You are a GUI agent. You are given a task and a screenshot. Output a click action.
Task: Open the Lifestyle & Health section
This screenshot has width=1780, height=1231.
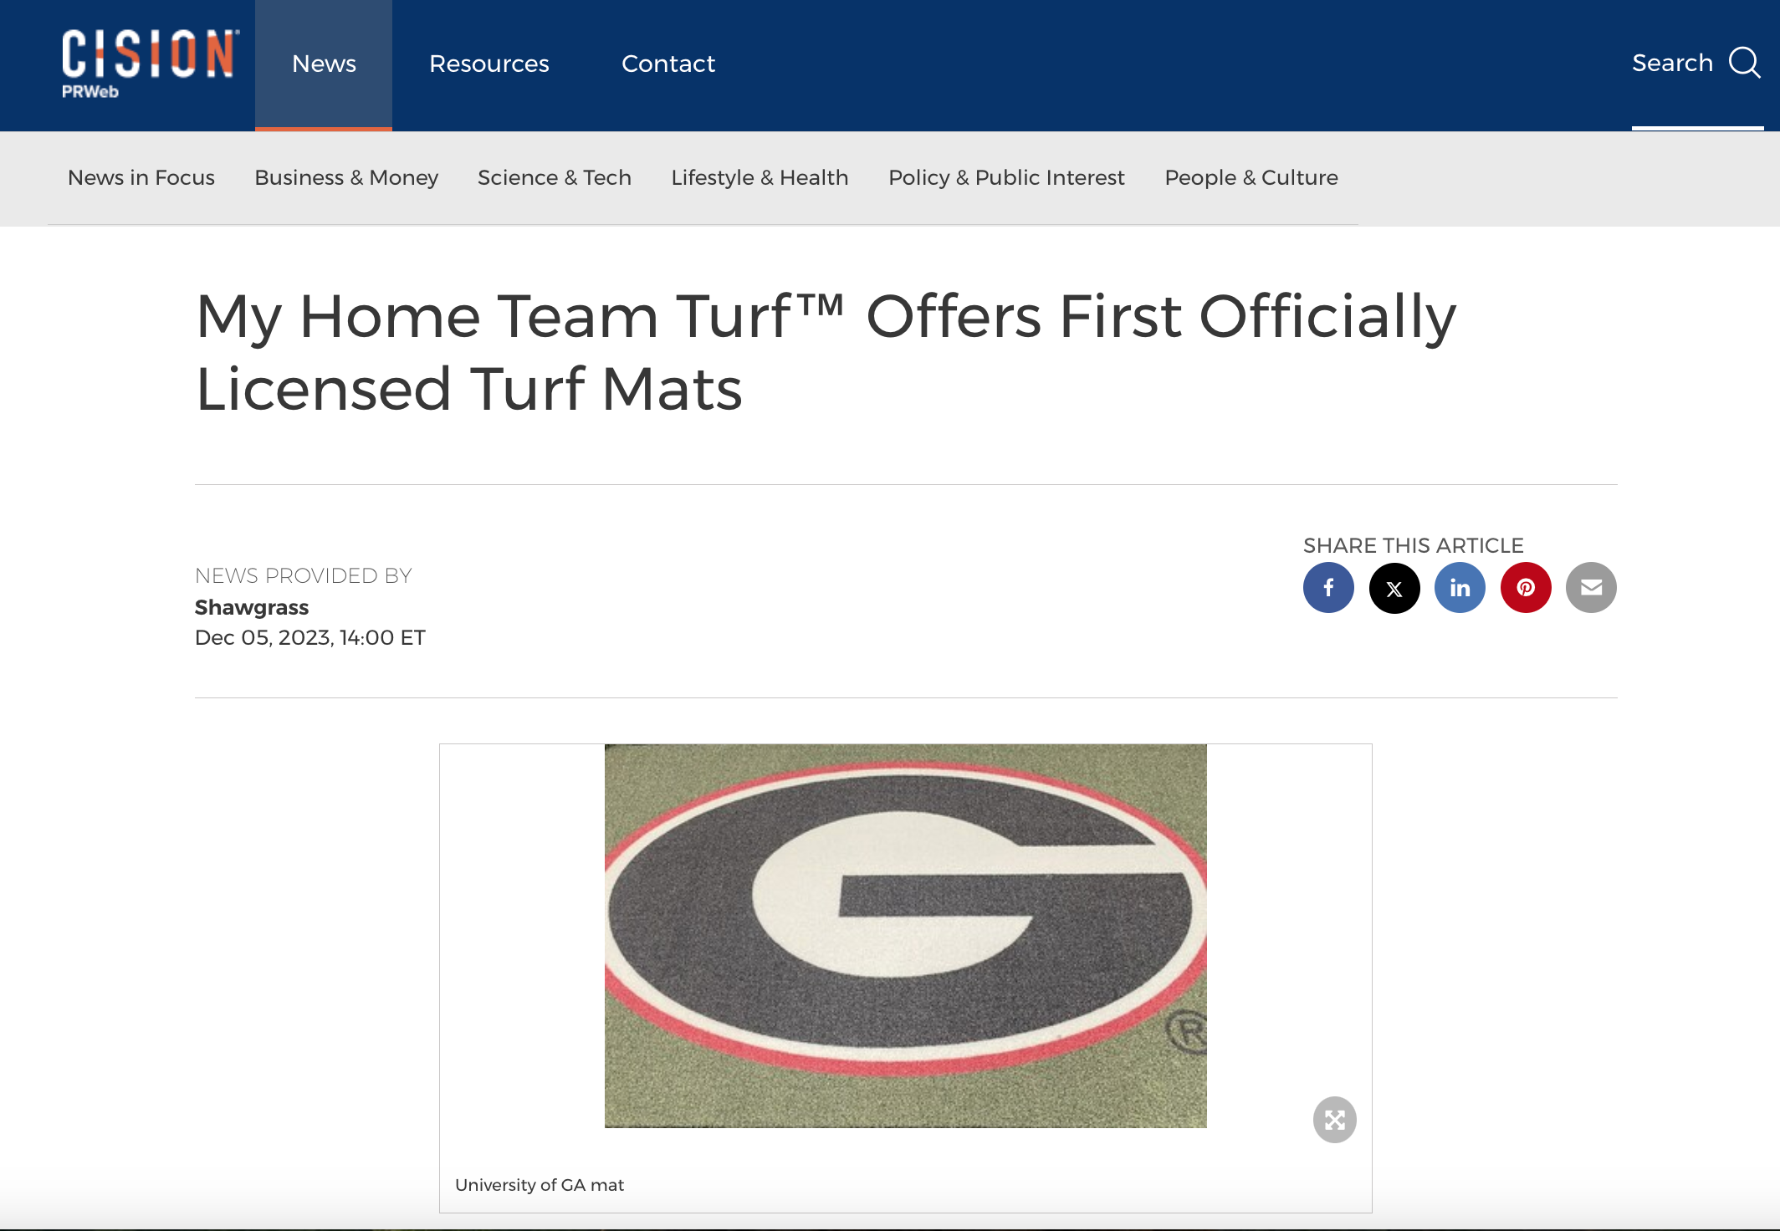tap(760, 177)
